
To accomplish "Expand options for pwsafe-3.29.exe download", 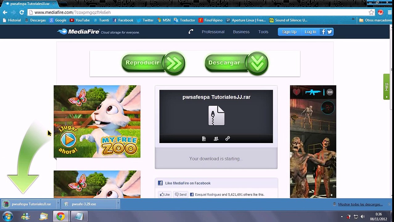I will click(x=118, y=204).
